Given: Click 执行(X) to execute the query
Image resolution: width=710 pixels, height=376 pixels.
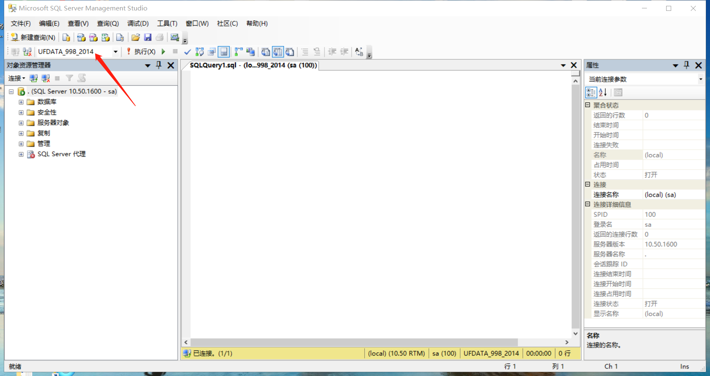Looking at the screenshot, I should point(141,52).
